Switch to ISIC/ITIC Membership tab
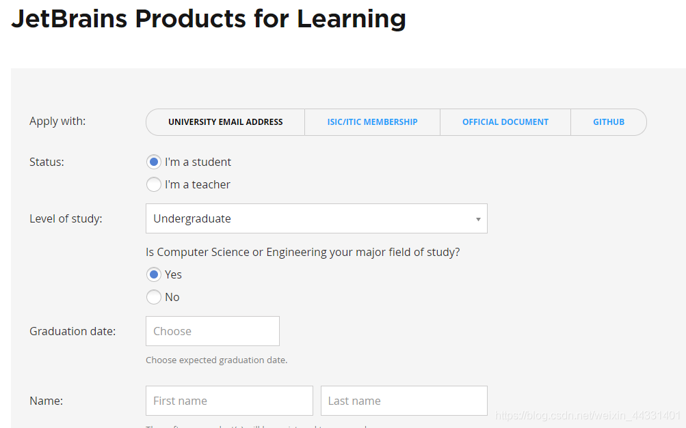 [x=372, y=122]
